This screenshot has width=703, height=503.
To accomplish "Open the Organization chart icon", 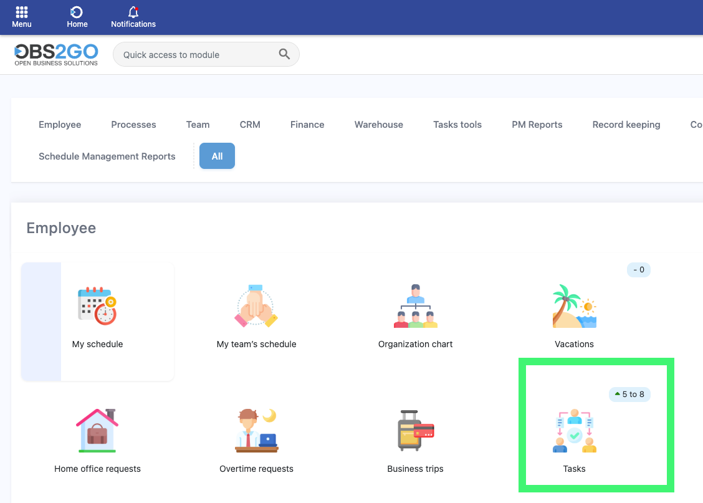I will click(416, 306).
